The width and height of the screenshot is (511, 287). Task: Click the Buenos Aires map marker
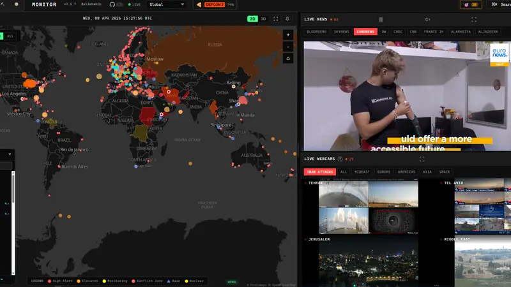(59, 166)
